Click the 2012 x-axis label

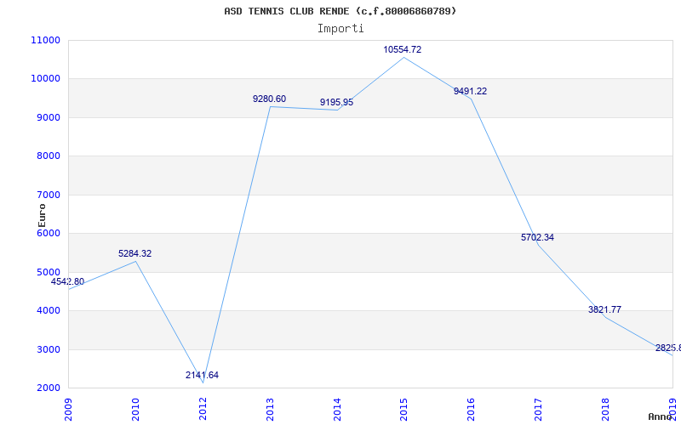pyautogui.click(x=203, y=410)
